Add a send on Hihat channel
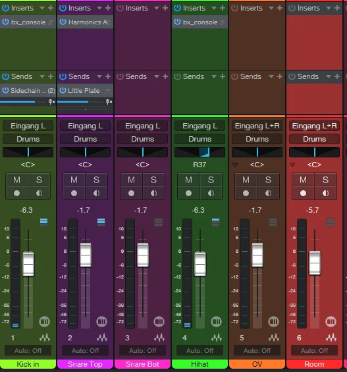The width and height of the screenshot is (347, 372). tap(223, 76)
